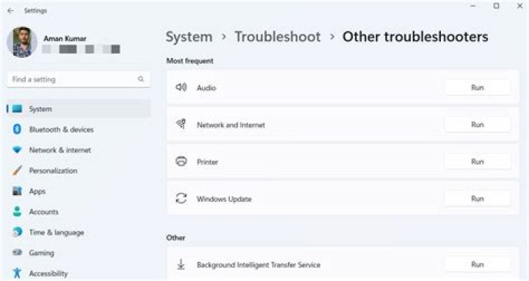Minimize the Settings window
The width and height of the screenshot is (529, 281).
click(473, 6)
